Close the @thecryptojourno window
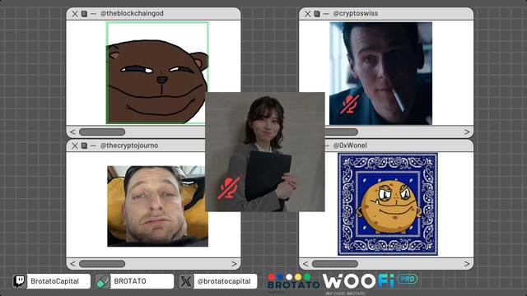The width and height of the screenshot is (527, 296). pyautogui.click(x=75, y=146)
